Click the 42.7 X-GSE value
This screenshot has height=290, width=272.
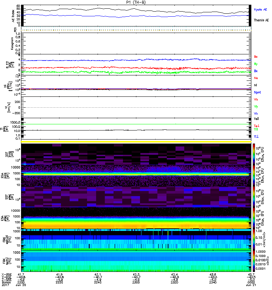point(251,274)
